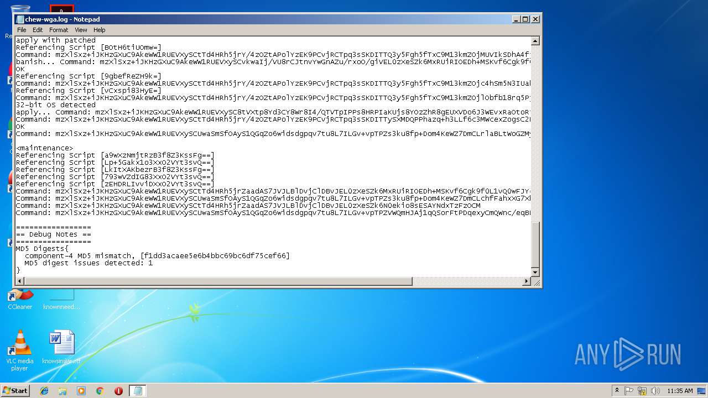The image size is (708, 398).
Task: Click the line 'Referencing Script [zEHDRLIvviDXxO2VYt3svQ==]'
Action: tap(116, 184)
